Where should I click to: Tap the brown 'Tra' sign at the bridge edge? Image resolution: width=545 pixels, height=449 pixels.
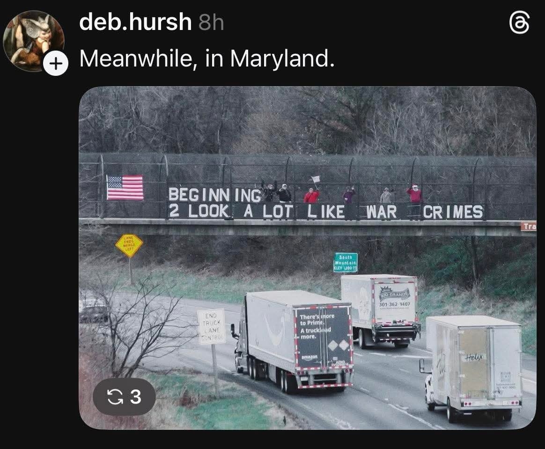click(x=529, y=226)
